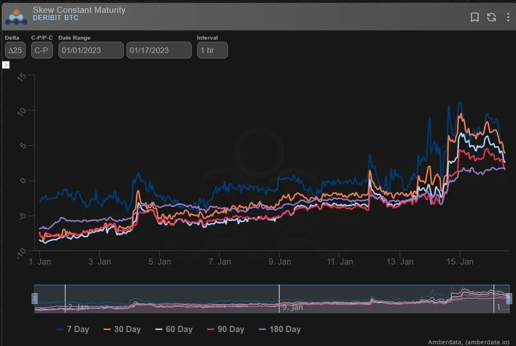The height and width of the screenshot is (346, 516).
Task: Edit the start date 01/01/2023 field
Action: tap(91, 50)
